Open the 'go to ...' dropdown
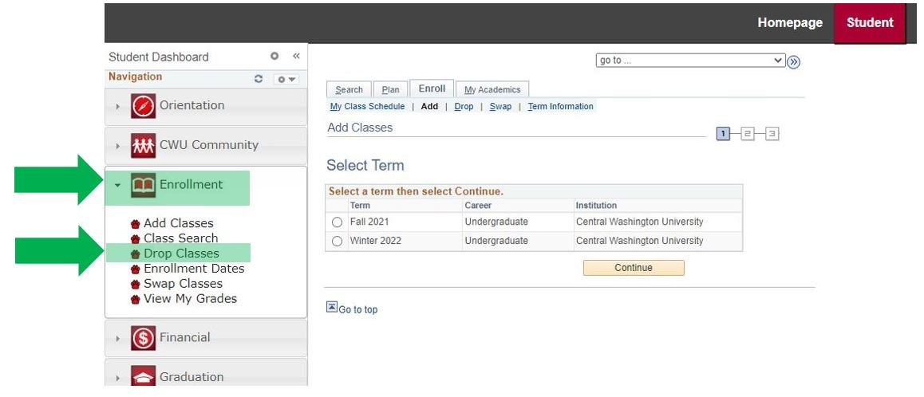 coord(691,60)
